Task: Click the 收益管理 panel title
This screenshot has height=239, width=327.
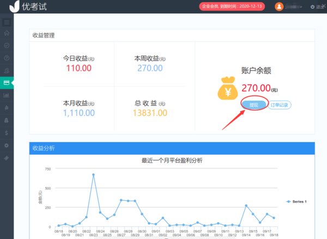Action: [x=44, y=35]
